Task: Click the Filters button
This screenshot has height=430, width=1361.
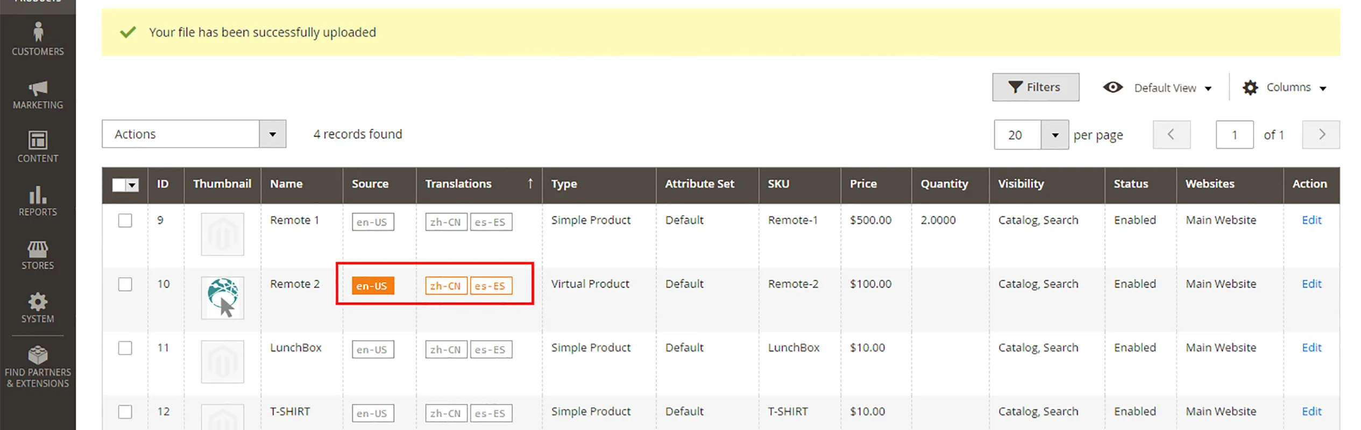Action: pos(1035,87)
